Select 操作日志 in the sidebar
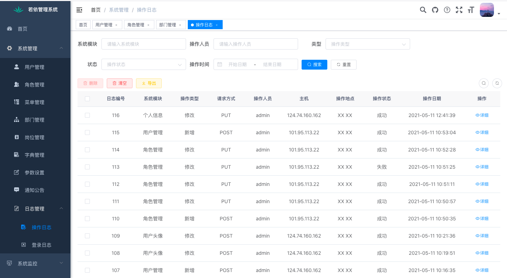Viewport: 507px width, 278px height. coord(35,227)
